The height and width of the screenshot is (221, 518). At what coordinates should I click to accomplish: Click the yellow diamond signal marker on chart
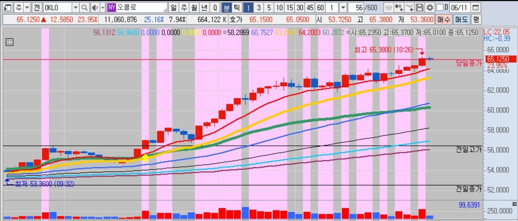click(145, 157)
